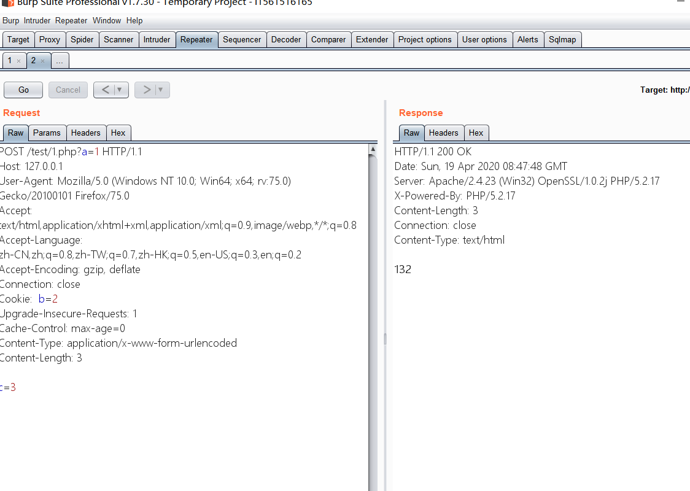Open the Help menu
Screen dimensions: 690x491
134,21
